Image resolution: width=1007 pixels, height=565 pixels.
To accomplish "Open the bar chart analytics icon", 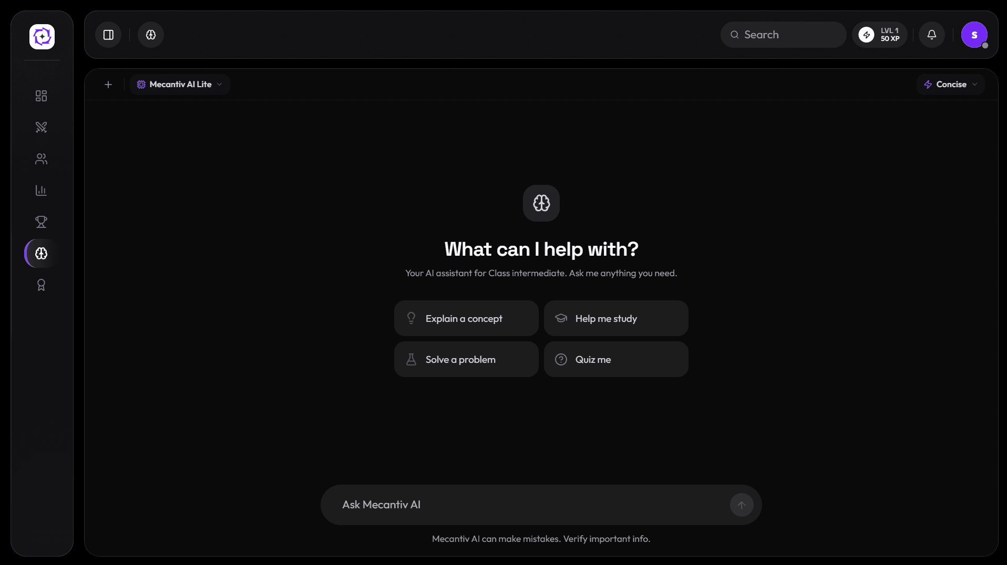I will pos(41,190).
